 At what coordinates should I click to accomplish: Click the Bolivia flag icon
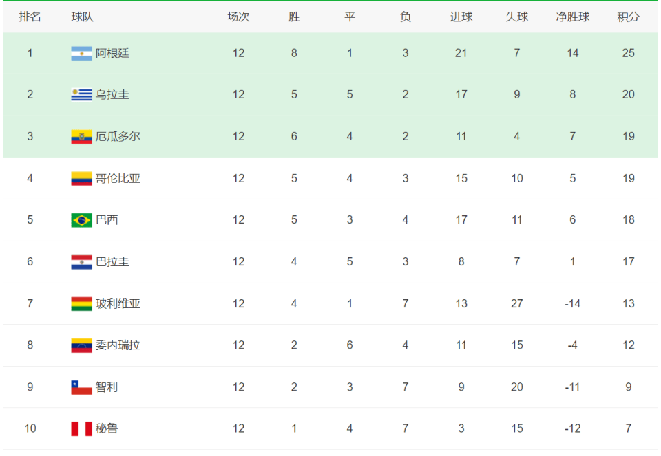[x=81, y=303]
